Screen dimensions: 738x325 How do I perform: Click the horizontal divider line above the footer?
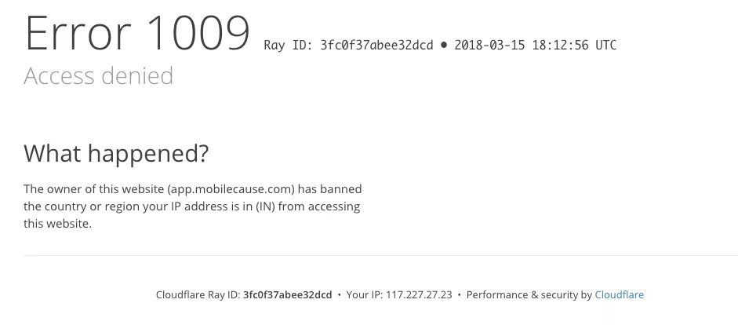pos(381,256)
